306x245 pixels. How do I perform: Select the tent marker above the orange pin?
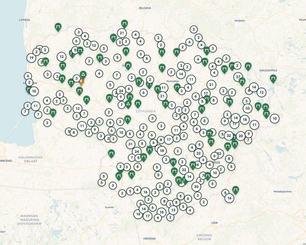(x=83, y=75)
